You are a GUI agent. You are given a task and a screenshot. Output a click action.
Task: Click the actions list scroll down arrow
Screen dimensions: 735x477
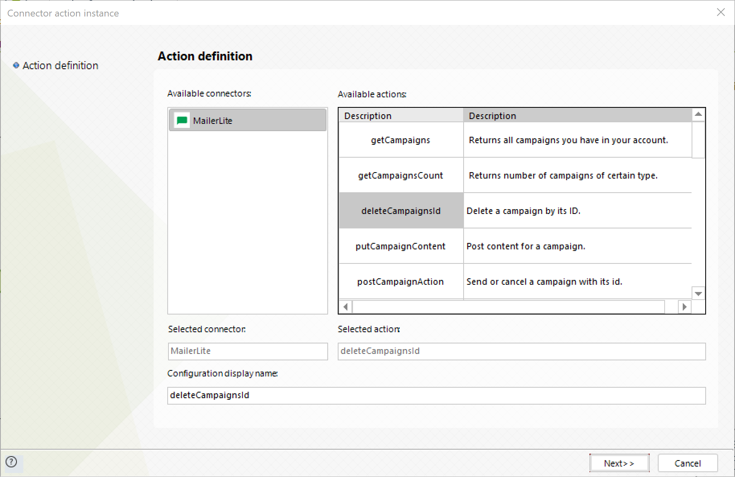[698, 294]
